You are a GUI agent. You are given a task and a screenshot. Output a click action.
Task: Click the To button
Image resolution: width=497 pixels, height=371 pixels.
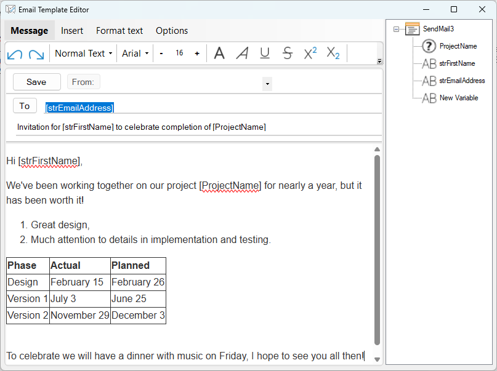[x=25, y=105]
